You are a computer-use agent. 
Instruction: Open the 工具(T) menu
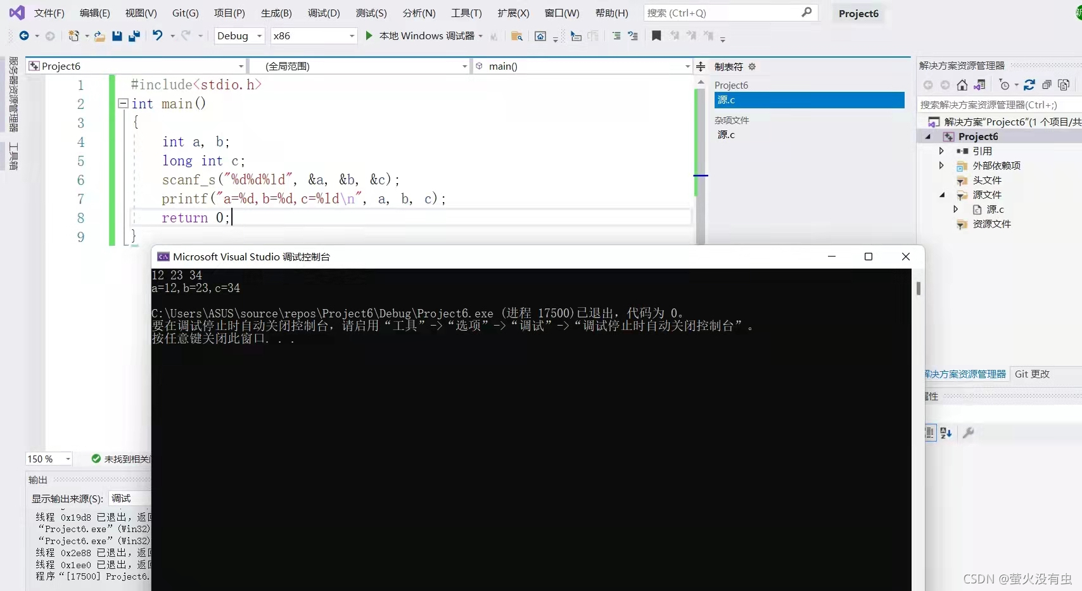[466, 13]
